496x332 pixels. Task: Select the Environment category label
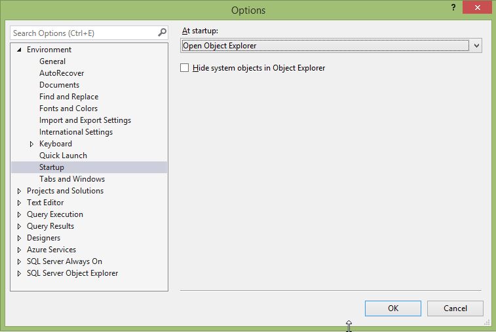[49, 50]
